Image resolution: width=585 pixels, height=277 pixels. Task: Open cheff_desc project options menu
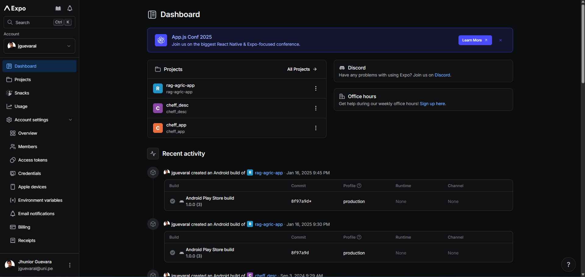point(316,108)
